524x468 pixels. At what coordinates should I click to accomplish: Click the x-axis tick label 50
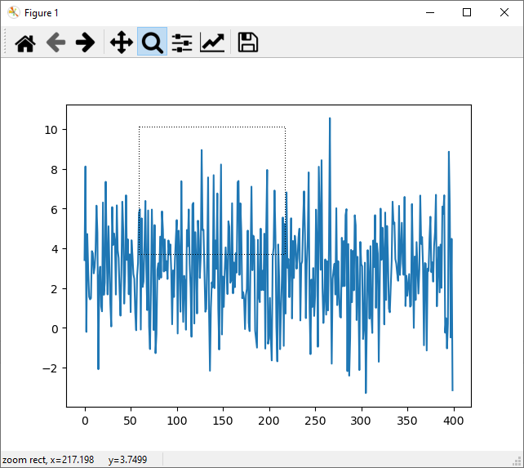click(131, 421)
